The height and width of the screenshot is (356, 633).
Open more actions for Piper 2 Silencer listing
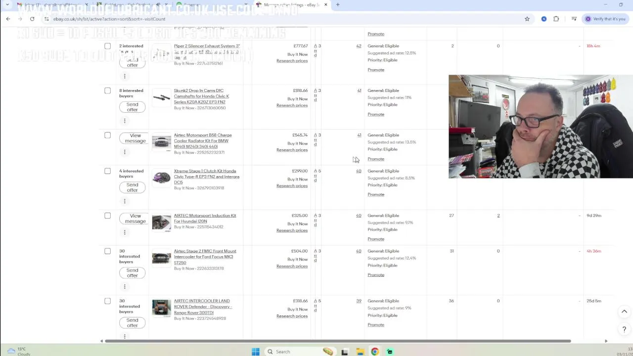(x=125, y=76)
